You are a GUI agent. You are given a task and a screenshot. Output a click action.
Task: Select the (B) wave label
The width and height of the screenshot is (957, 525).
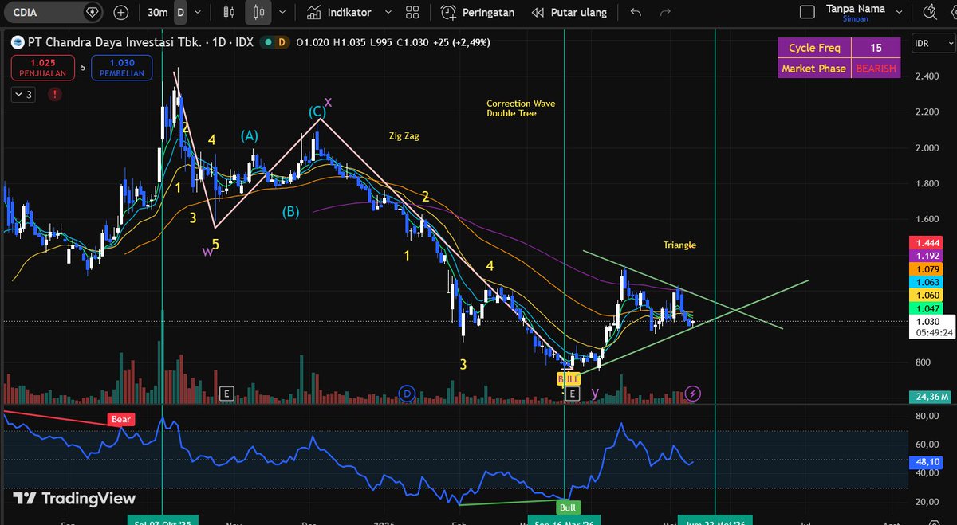click(291, 211)
